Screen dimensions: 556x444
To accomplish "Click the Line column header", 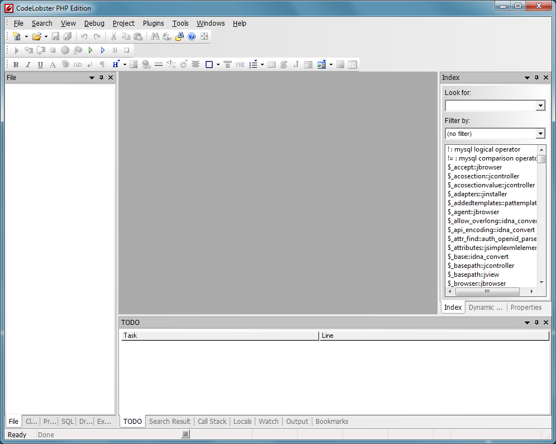I will pyautogui.click(x=434, y=336).
